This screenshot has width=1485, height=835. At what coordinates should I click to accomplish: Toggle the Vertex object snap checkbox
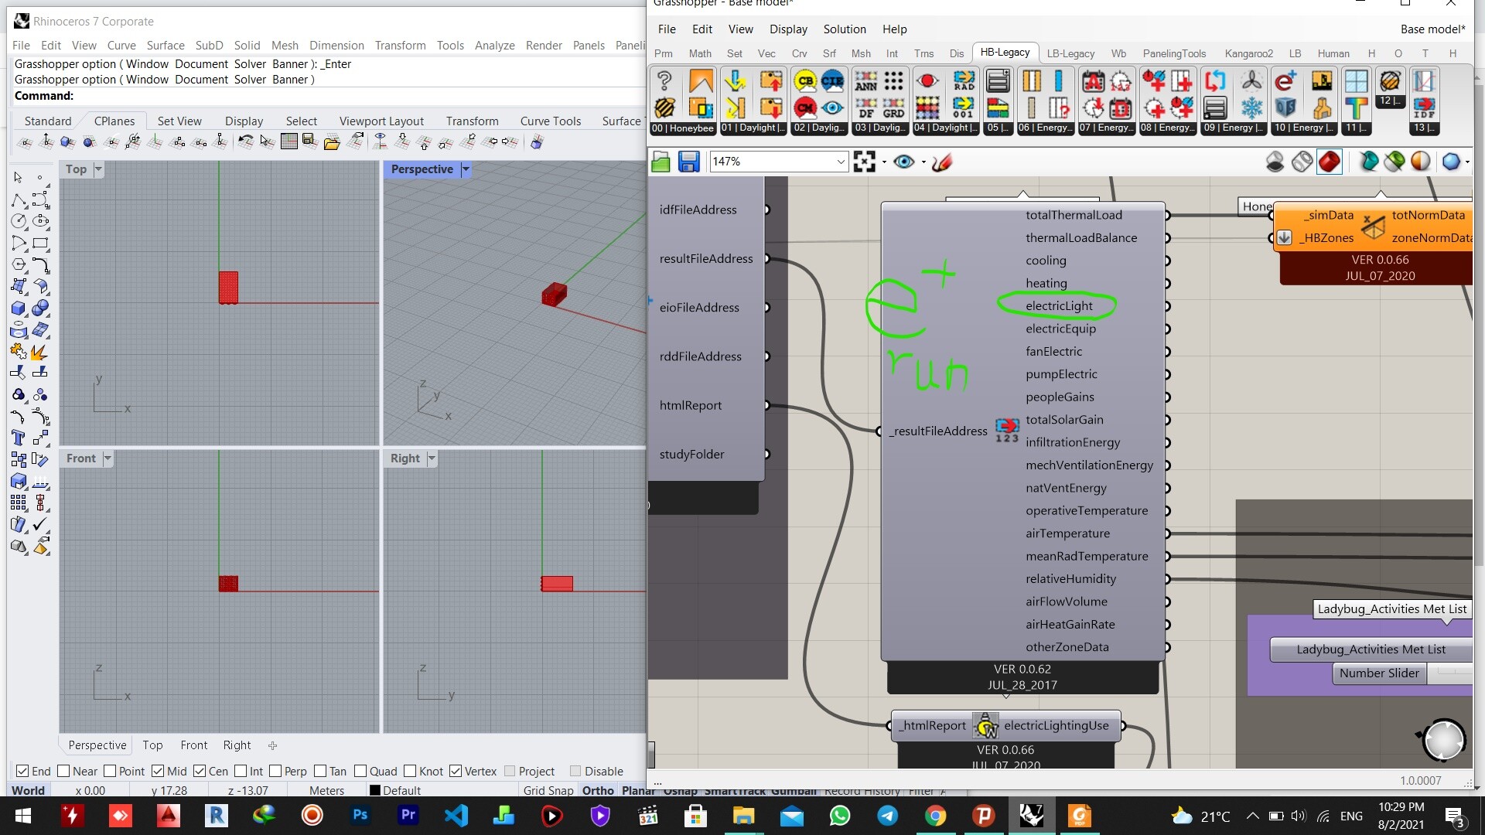pos(456,771)
